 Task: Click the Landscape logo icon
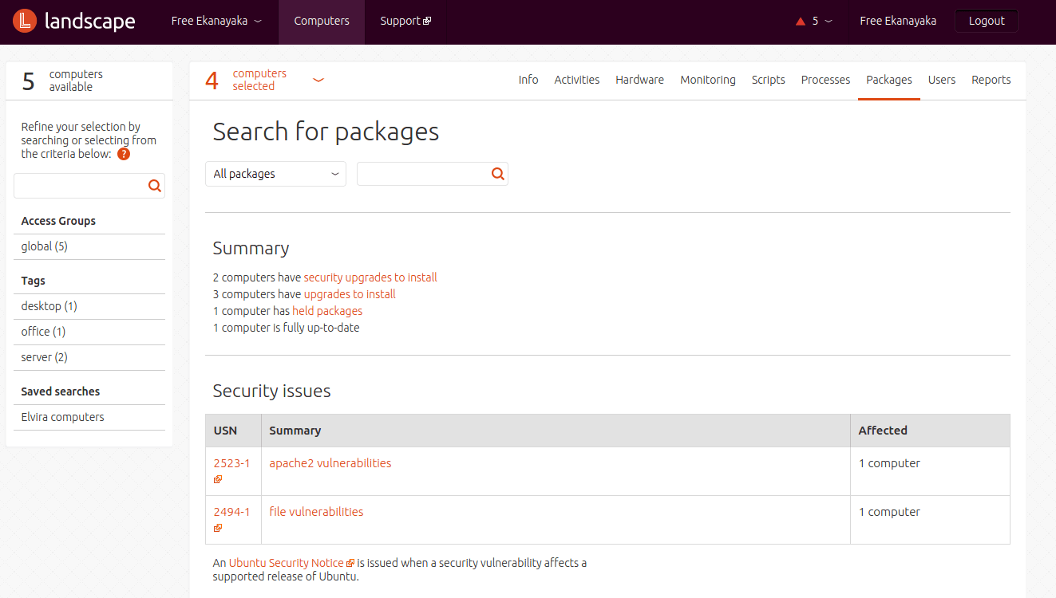point(25,22)
